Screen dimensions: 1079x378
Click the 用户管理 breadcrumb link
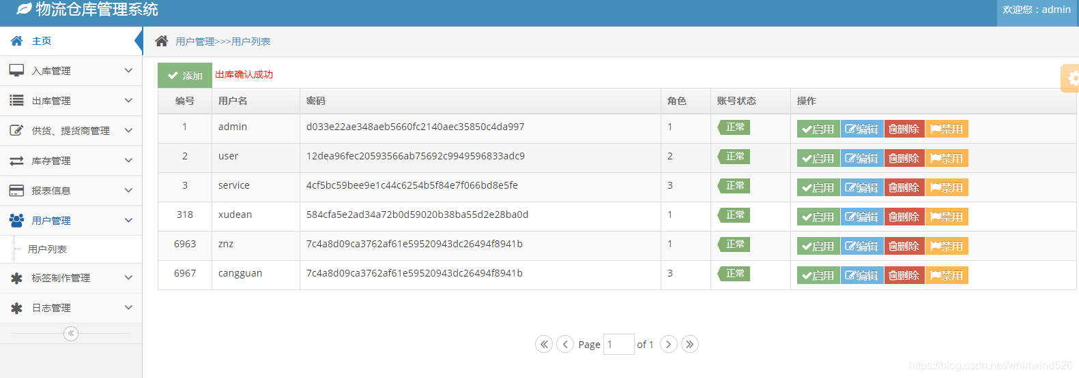[195, 42]
